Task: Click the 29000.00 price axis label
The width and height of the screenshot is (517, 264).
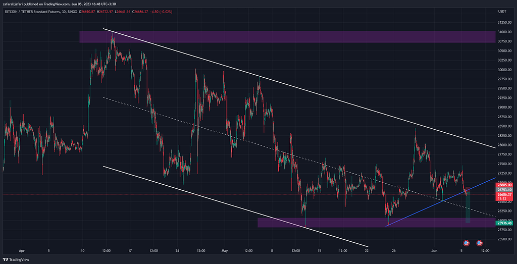Action: tap(504, 107)
